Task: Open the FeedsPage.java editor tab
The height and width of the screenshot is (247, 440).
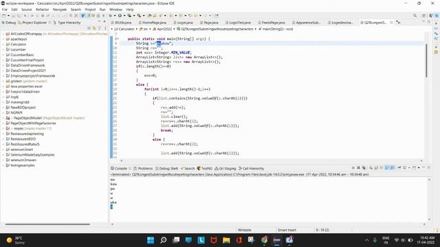Action: (271, 23)
